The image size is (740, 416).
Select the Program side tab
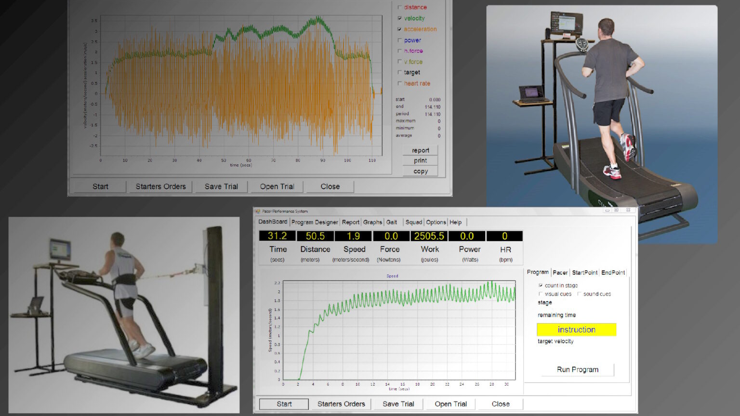tap(538, 272)
